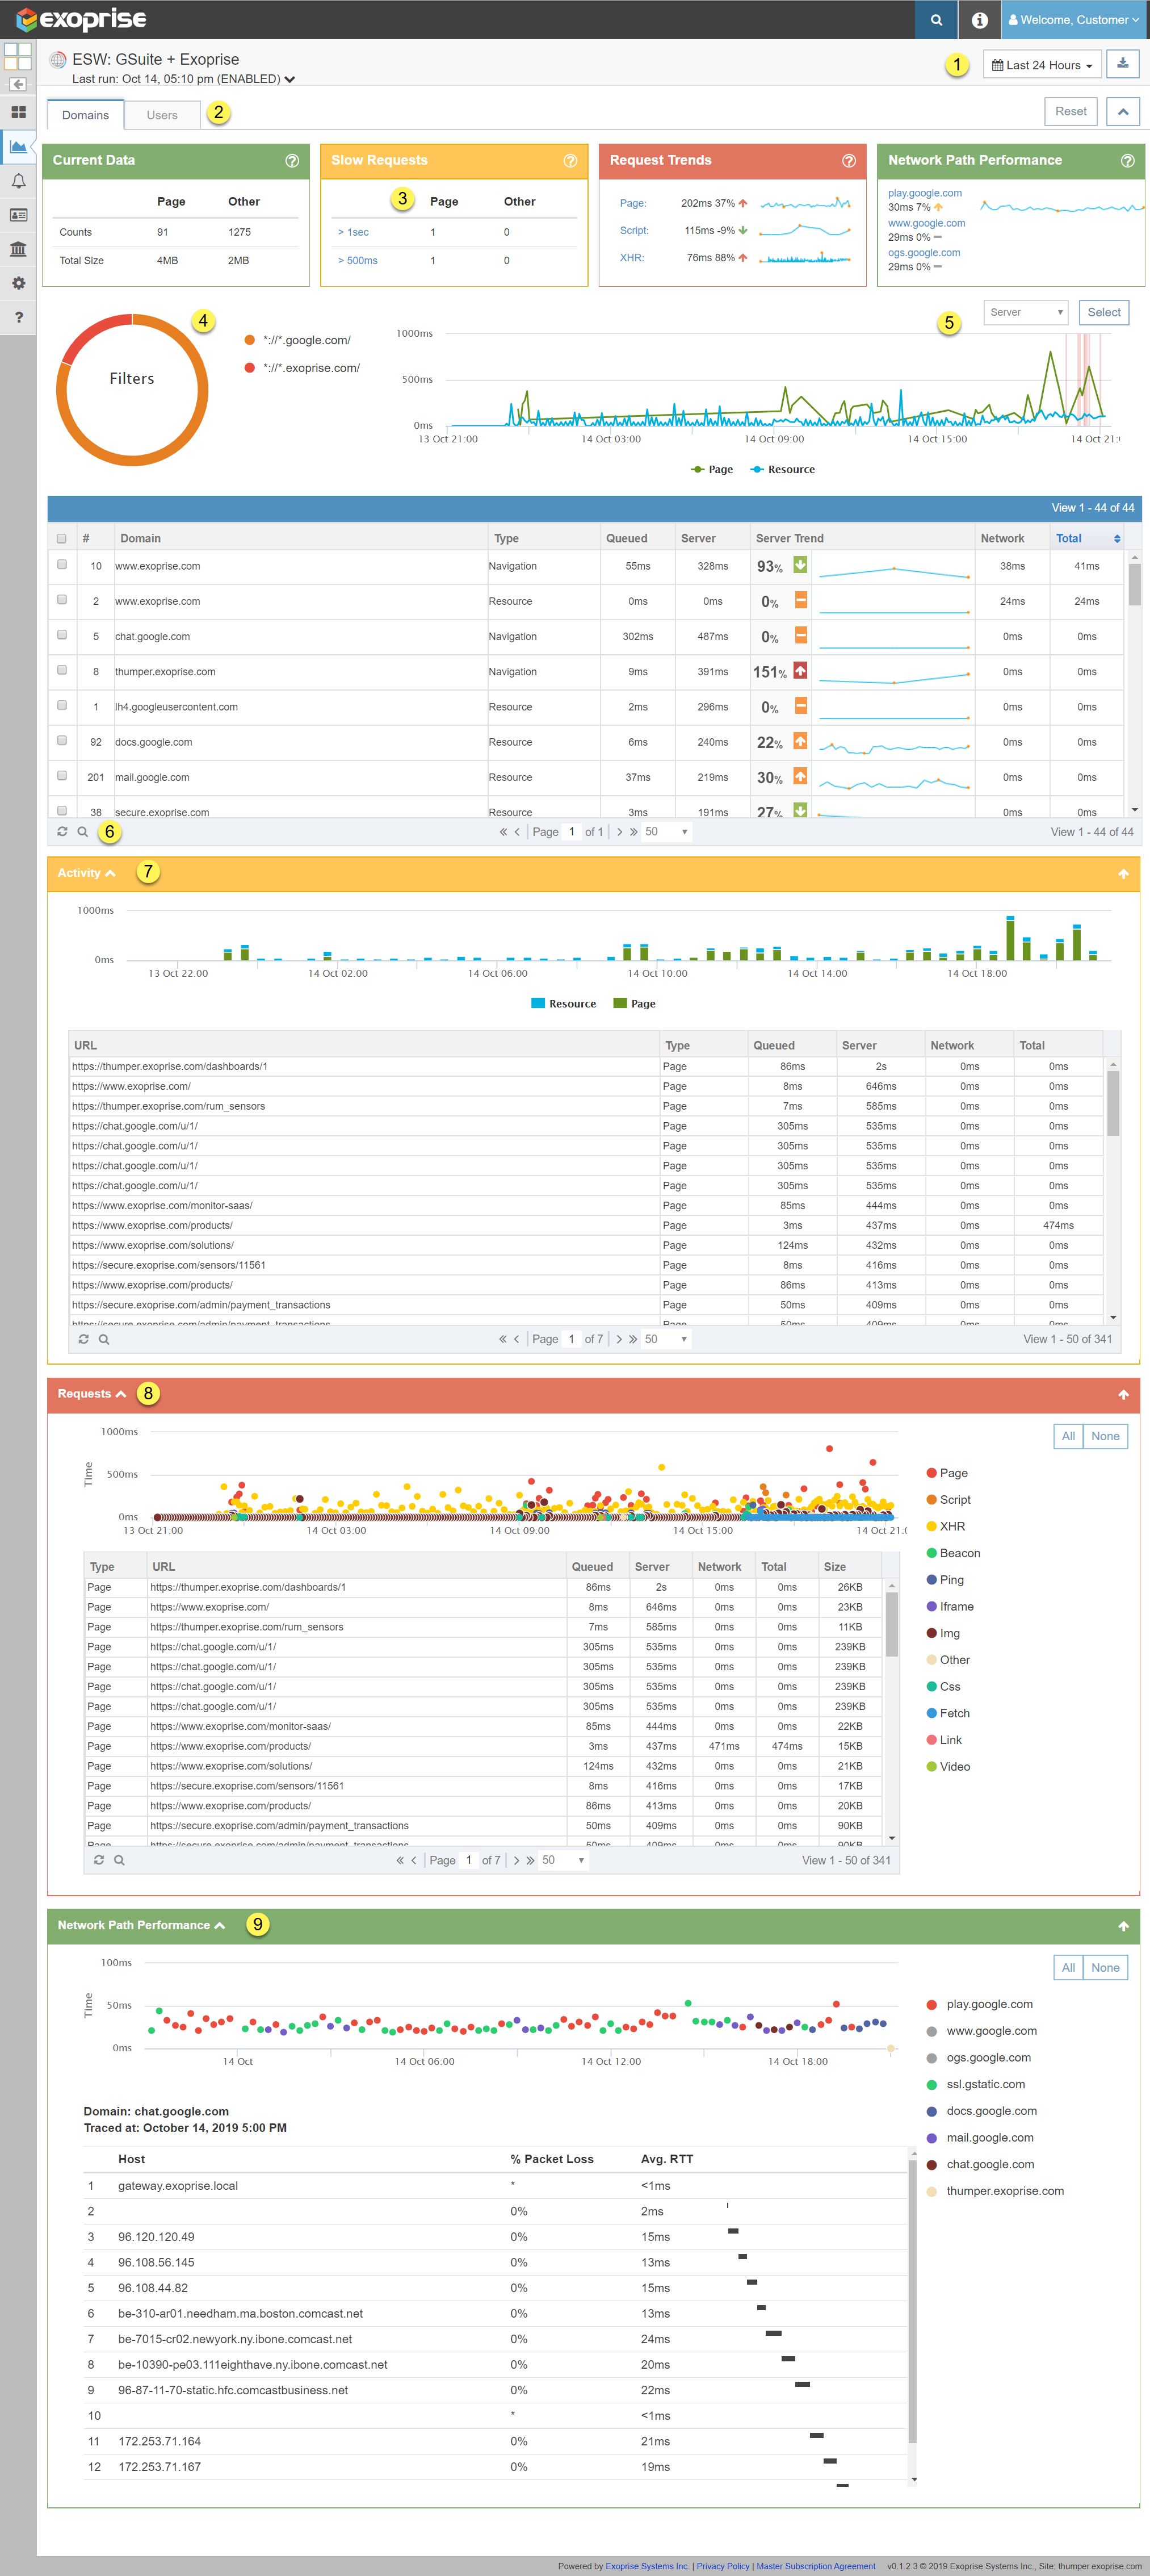Check the chat.google.com row checkbox

click(x=62, y=635)
